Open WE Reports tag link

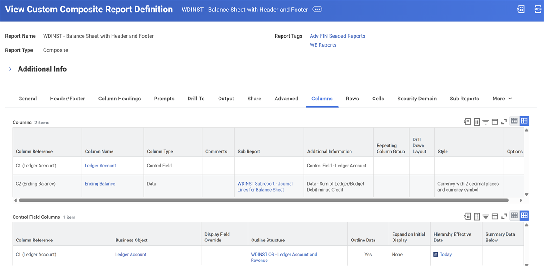[x=323, y=45]
